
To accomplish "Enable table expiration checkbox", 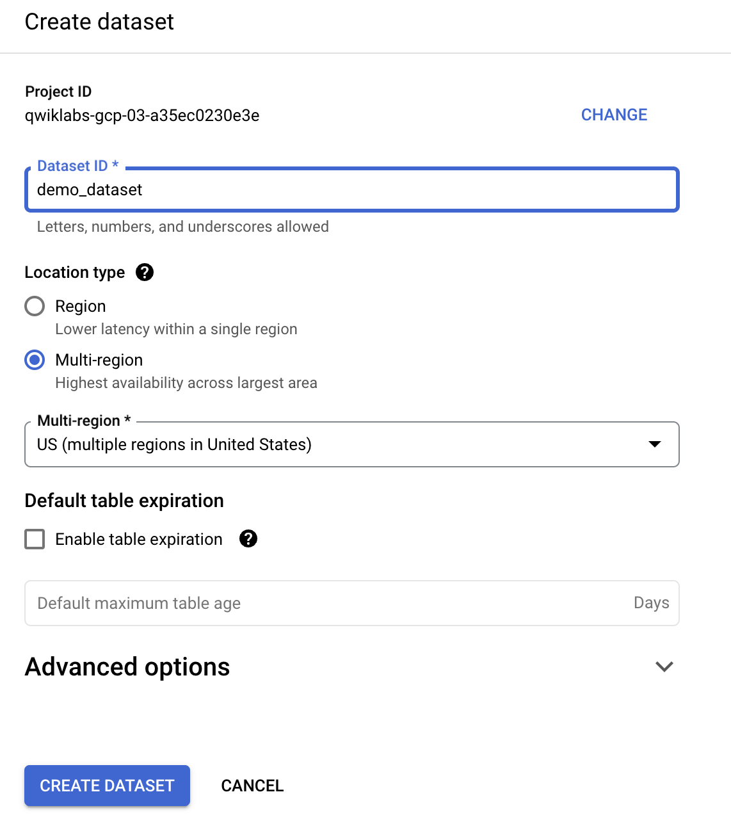I will 35,539.
